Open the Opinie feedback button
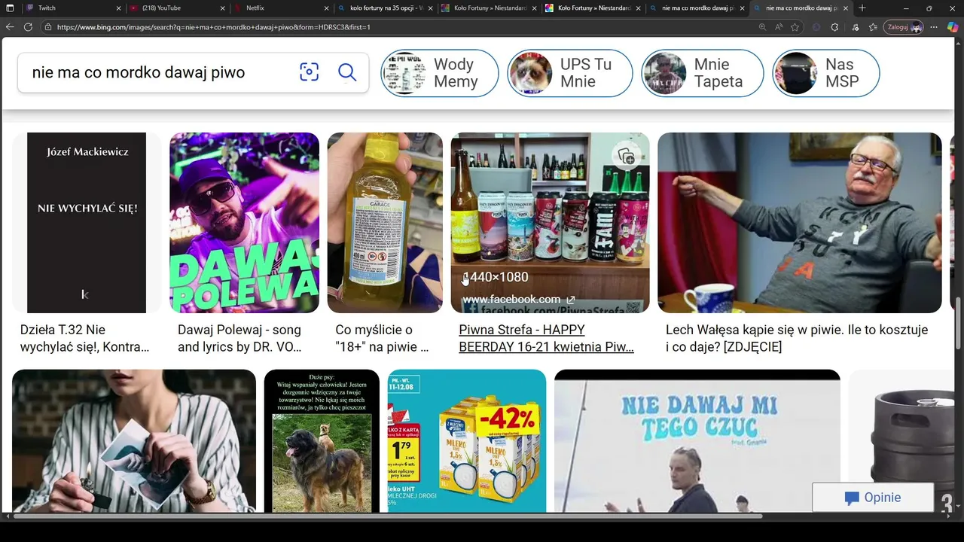This screenshot has width=964, height=542. tap(873, 498)
